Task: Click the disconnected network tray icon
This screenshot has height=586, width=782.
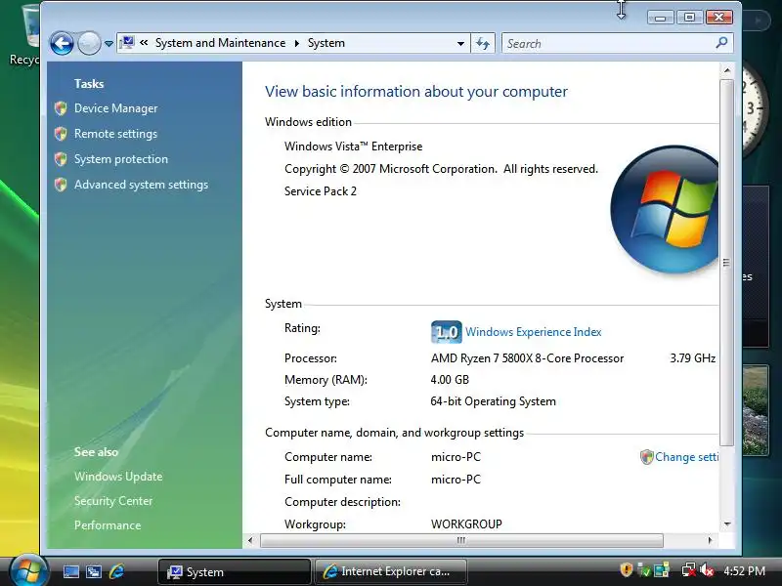Action: pyautogui.click(x=689, y=570)
